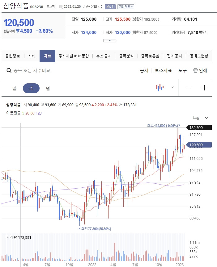Click 삼양식품 stock name heading
This screenshot has width=217, height=267.
click(x=16, y=6)
